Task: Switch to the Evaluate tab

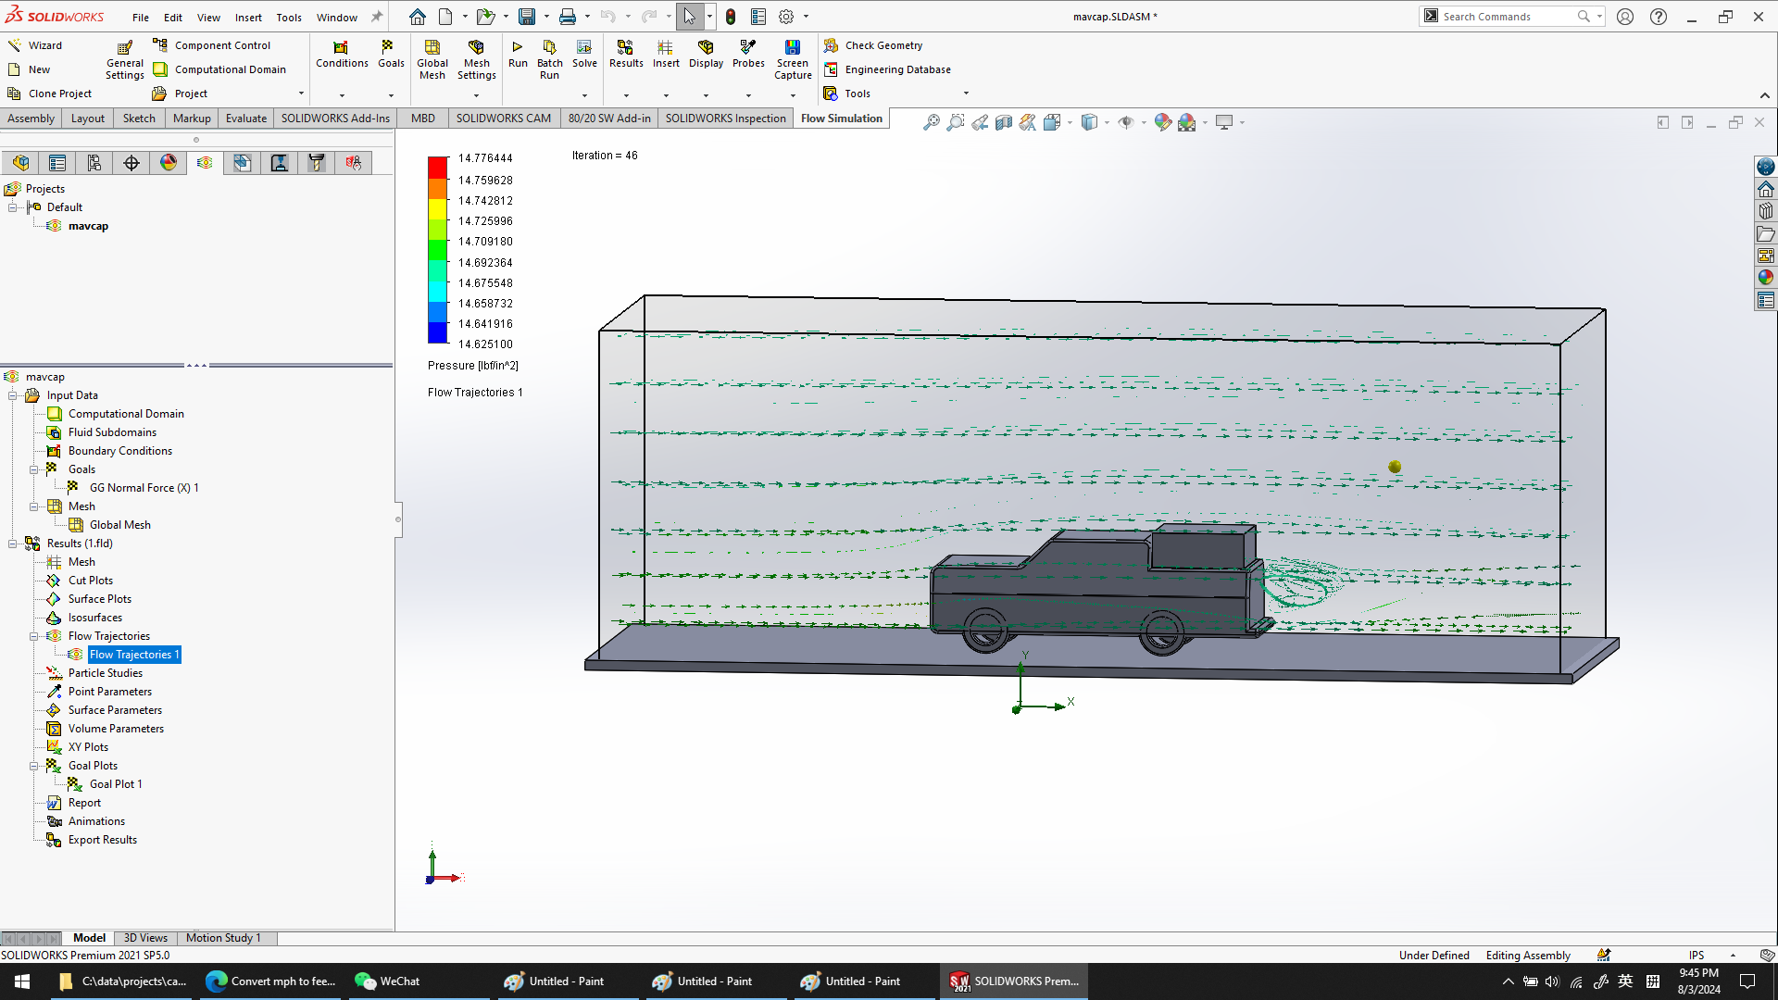Action: [x=246, y=119]
